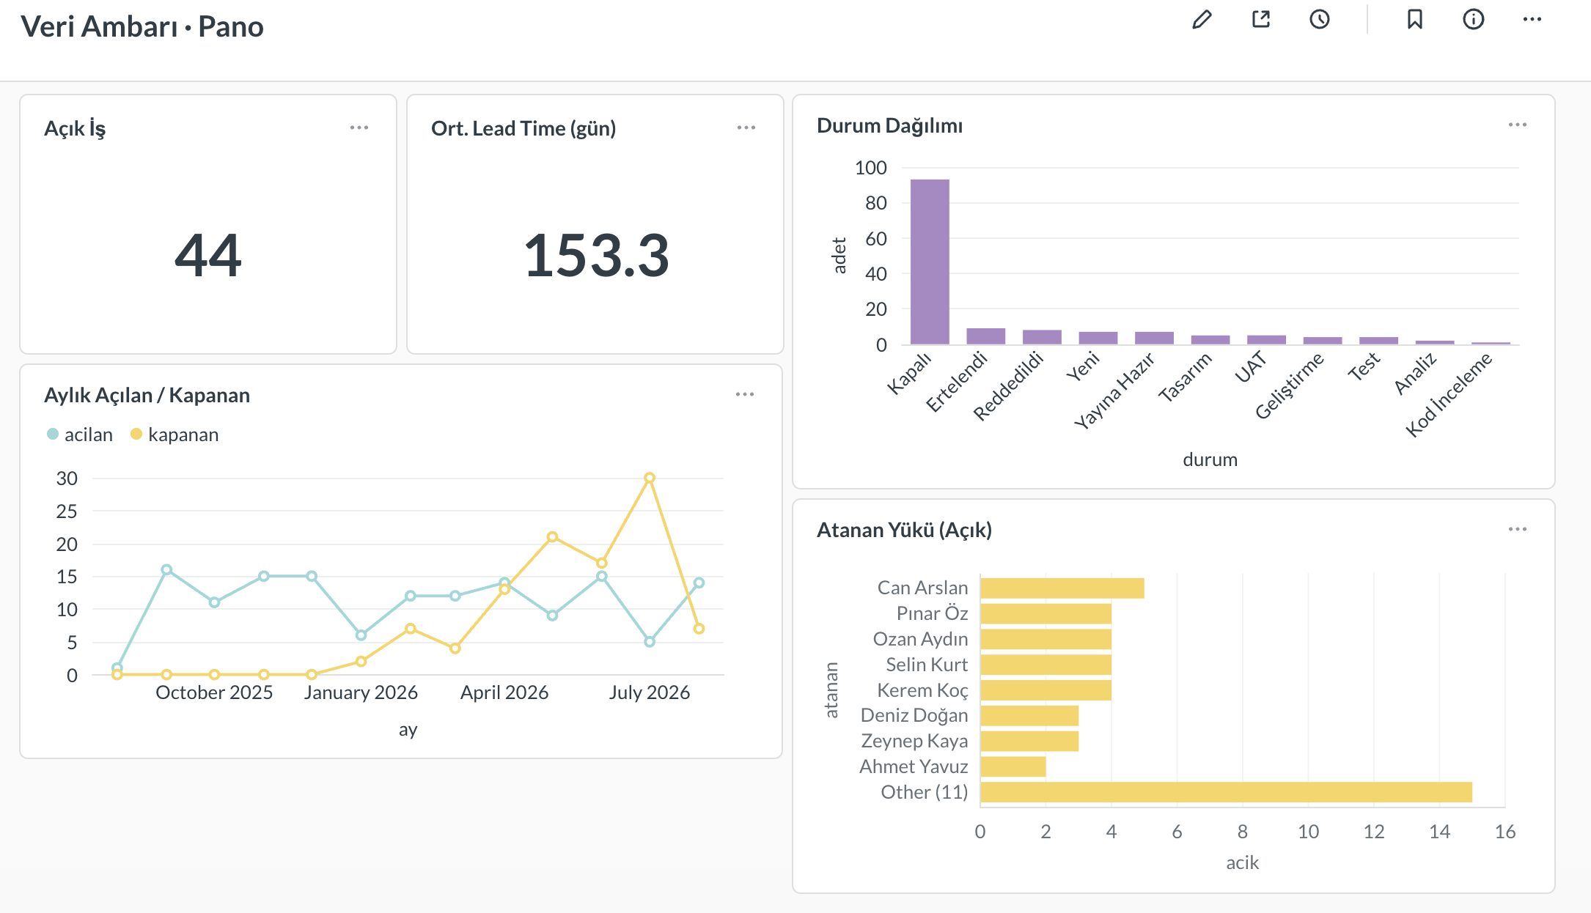This screenshot has width=1591, height=913.
Task: Click the Selin Kurt bar
Action: (x=1046, y=665)
